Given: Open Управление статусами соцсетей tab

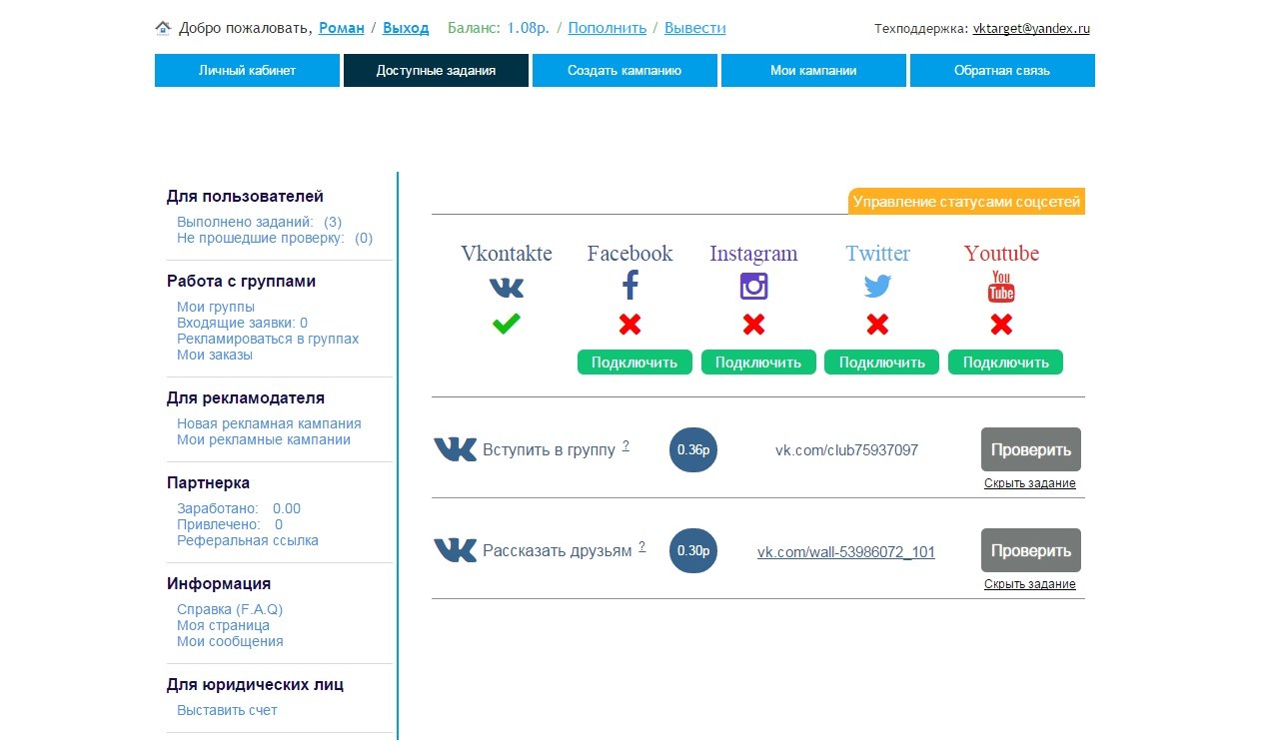Looking at the screenshot, I should tap(966, 202).
